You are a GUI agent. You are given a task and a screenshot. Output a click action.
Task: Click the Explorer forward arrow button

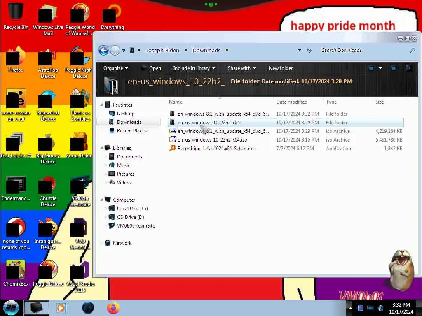tap(115, 50)
